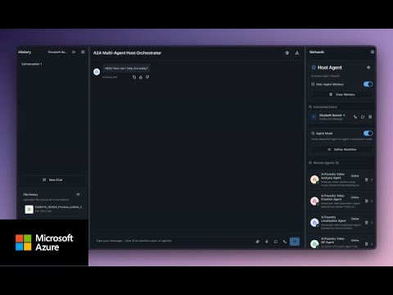393x295 pixels.
Task: Open the network graph icon in chat header
Action: [297, 52]
